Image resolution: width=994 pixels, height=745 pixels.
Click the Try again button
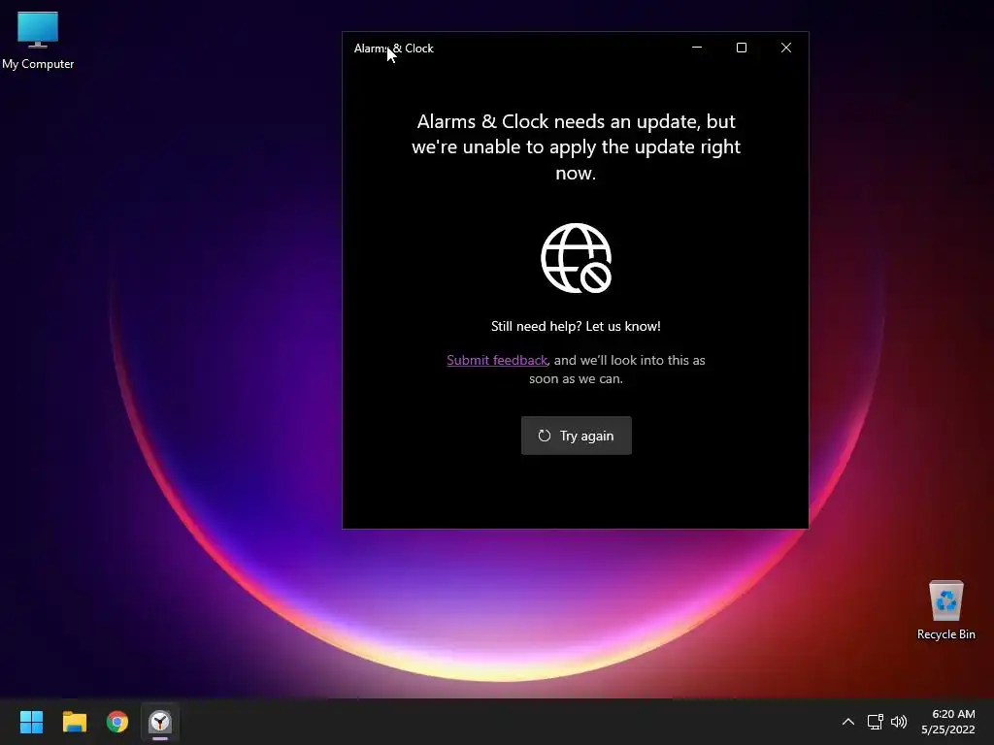[x=577, y=436]
